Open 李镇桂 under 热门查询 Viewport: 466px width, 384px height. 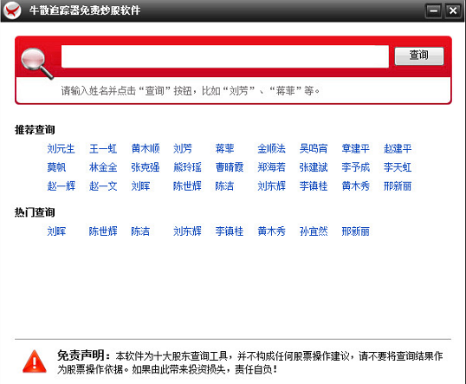pyautogui.click(x=230, y=231)
